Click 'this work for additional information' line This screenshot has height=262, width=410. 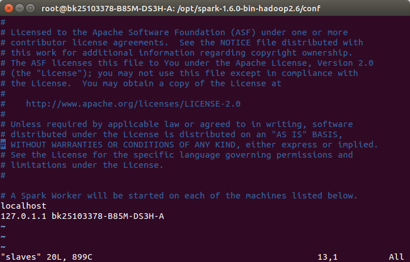177,53
